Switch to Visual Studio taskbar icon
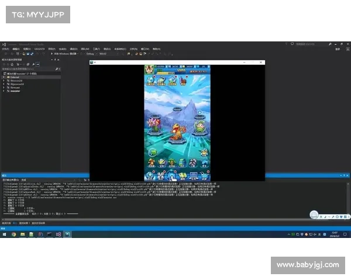351x280 pixels. tap(58, 235)
